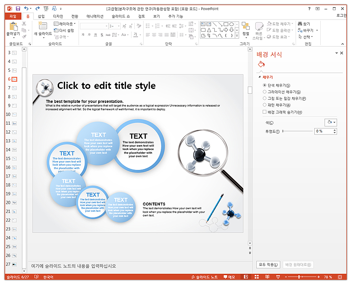Click the fill paint bucket icon in 배경 서식 pane
The height and width of the screenshot is (284, 351).
coord(261,64)
